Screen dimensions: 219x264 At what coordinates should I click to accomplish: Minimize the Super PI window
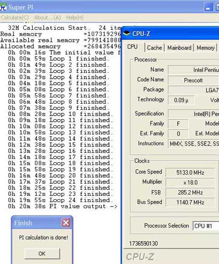(x=208, y=7)
